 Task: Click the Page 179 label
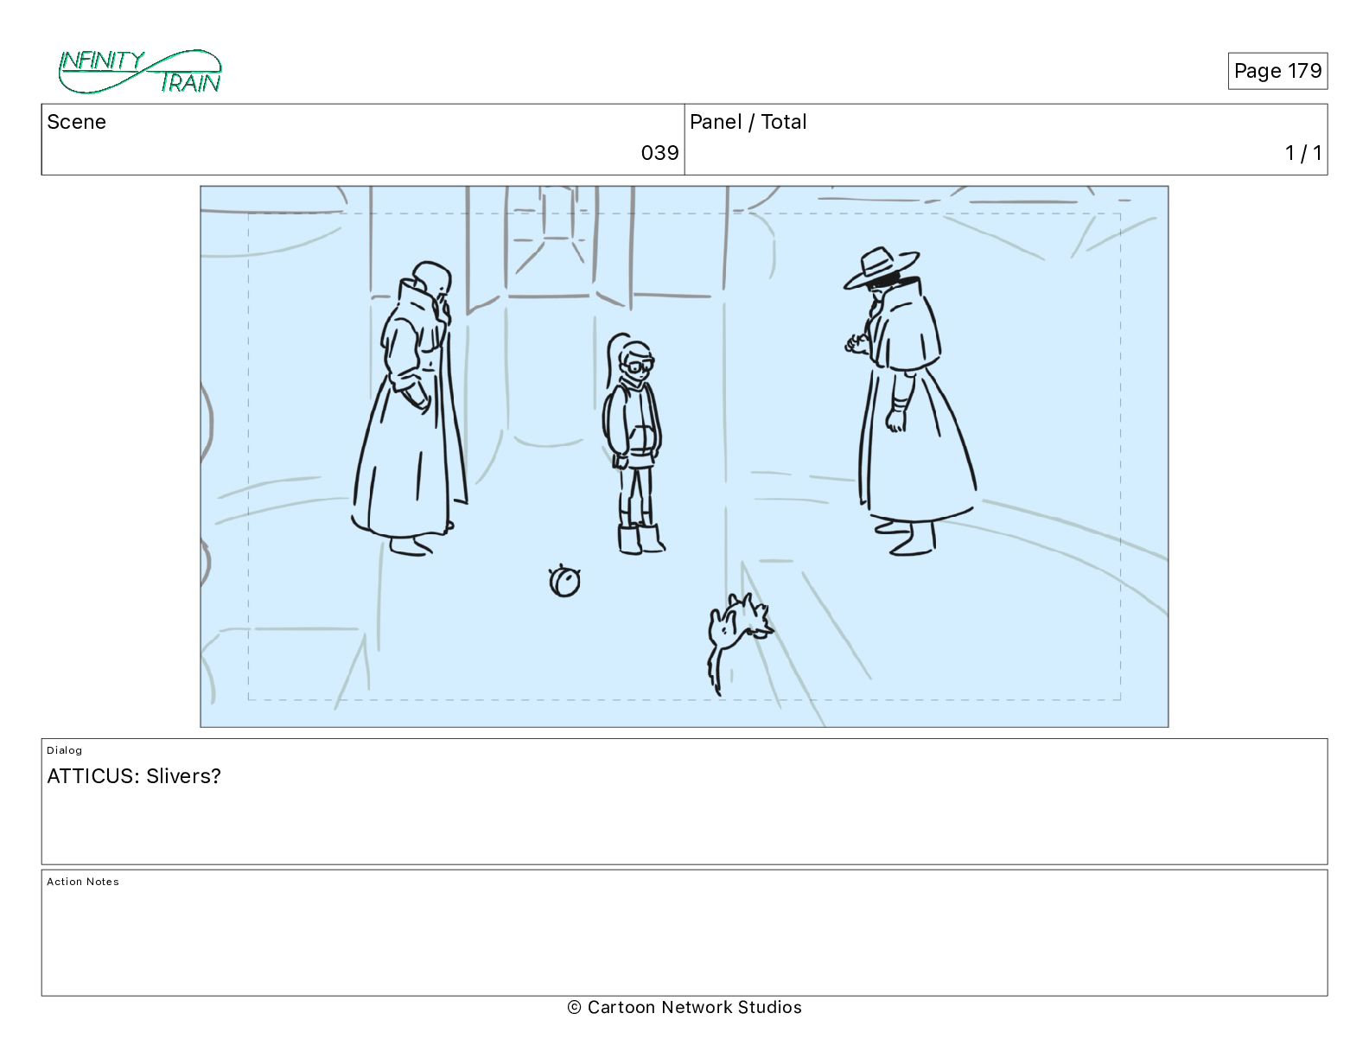click(x=1277, y=71)
